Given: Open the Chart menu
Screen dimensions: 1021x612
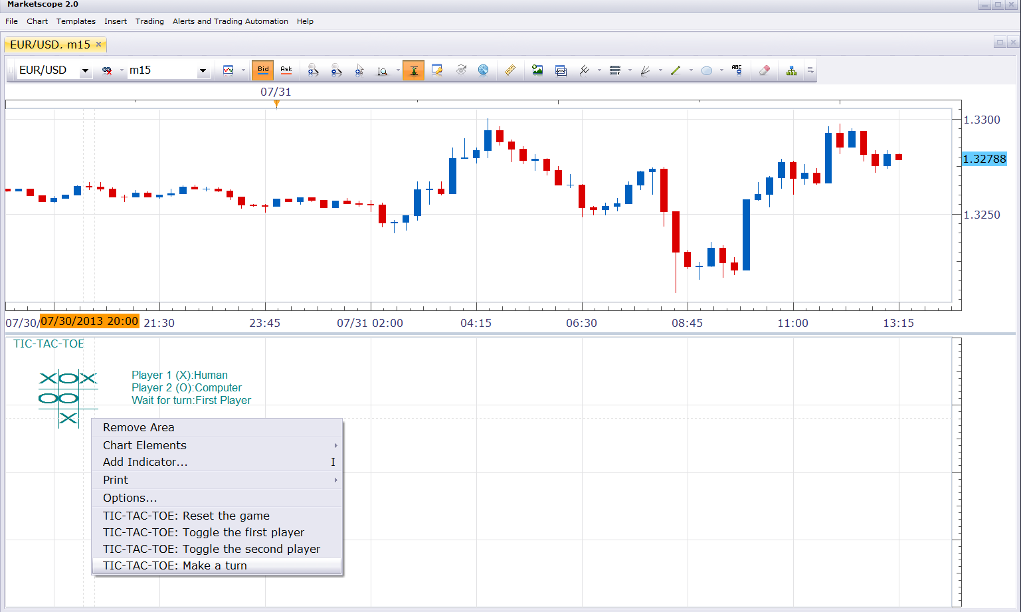Looking at the screenshot, I should pos(37,21).
